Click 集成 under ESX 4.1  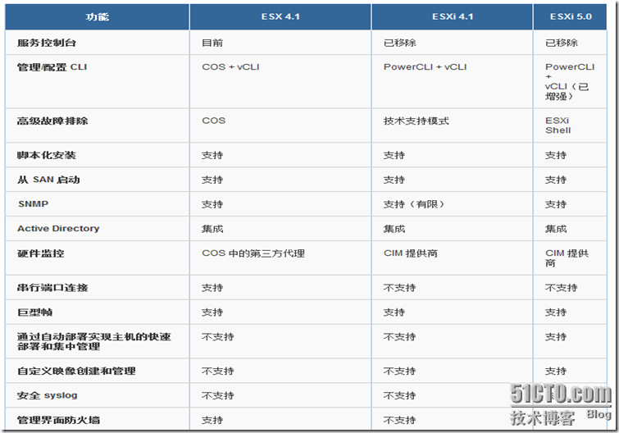point(212,229)
